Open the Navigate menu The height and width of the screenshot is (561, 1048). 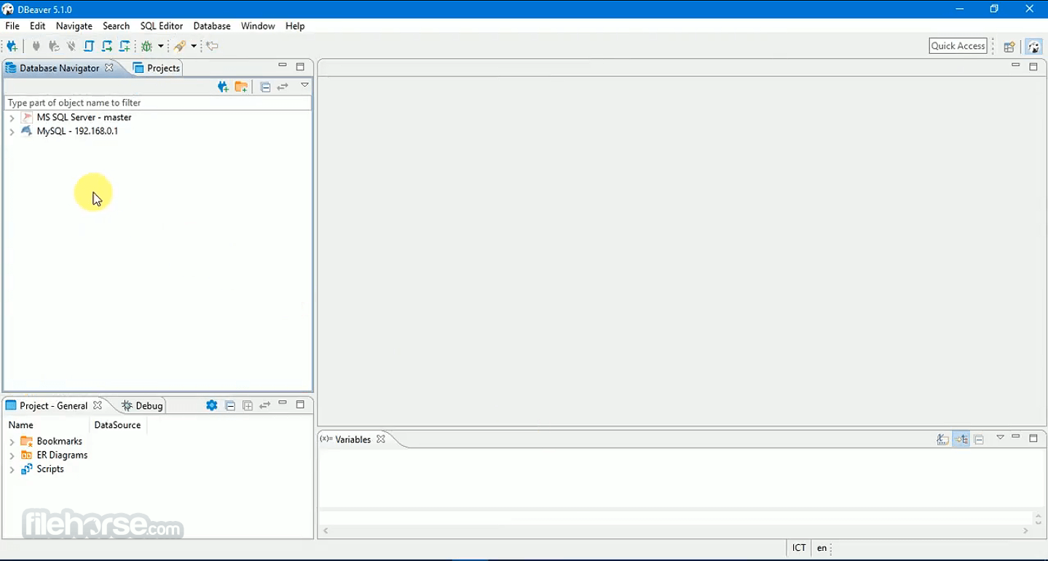click(x=74, y=25)
